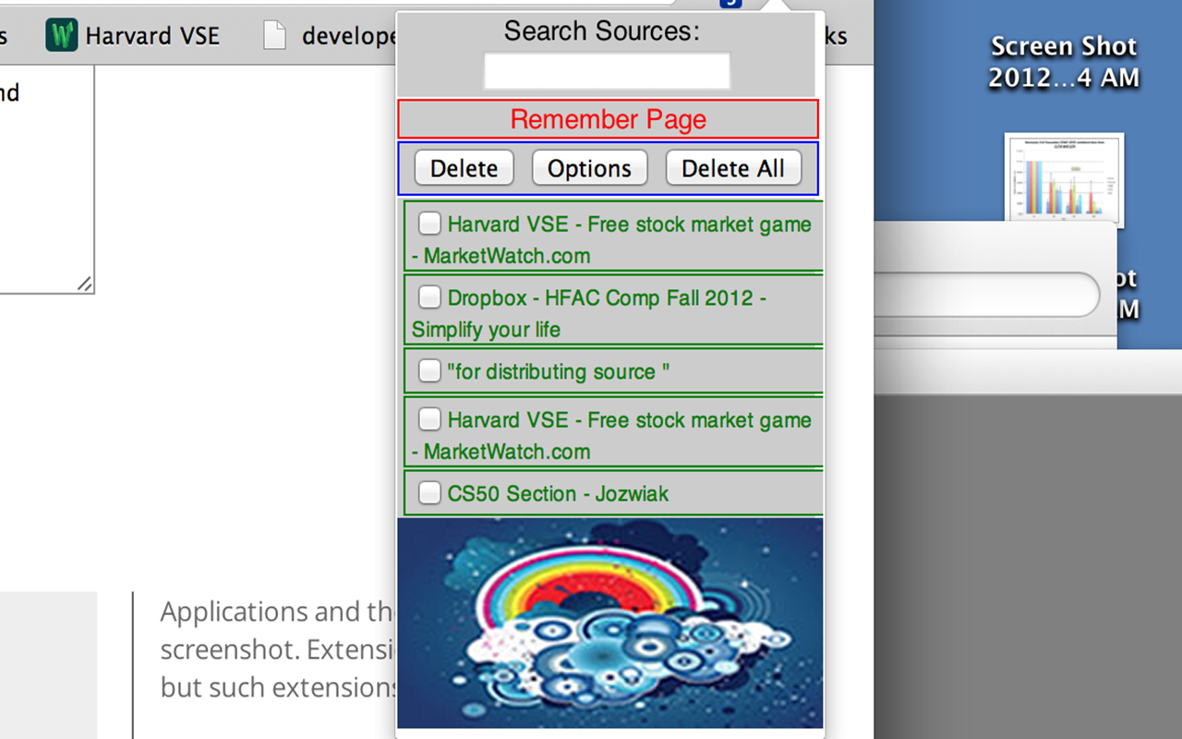The height and width of the screenshot is (739, 1182).
Task: Check the "for distributing source" checkbox
Action: pos(429,370)
